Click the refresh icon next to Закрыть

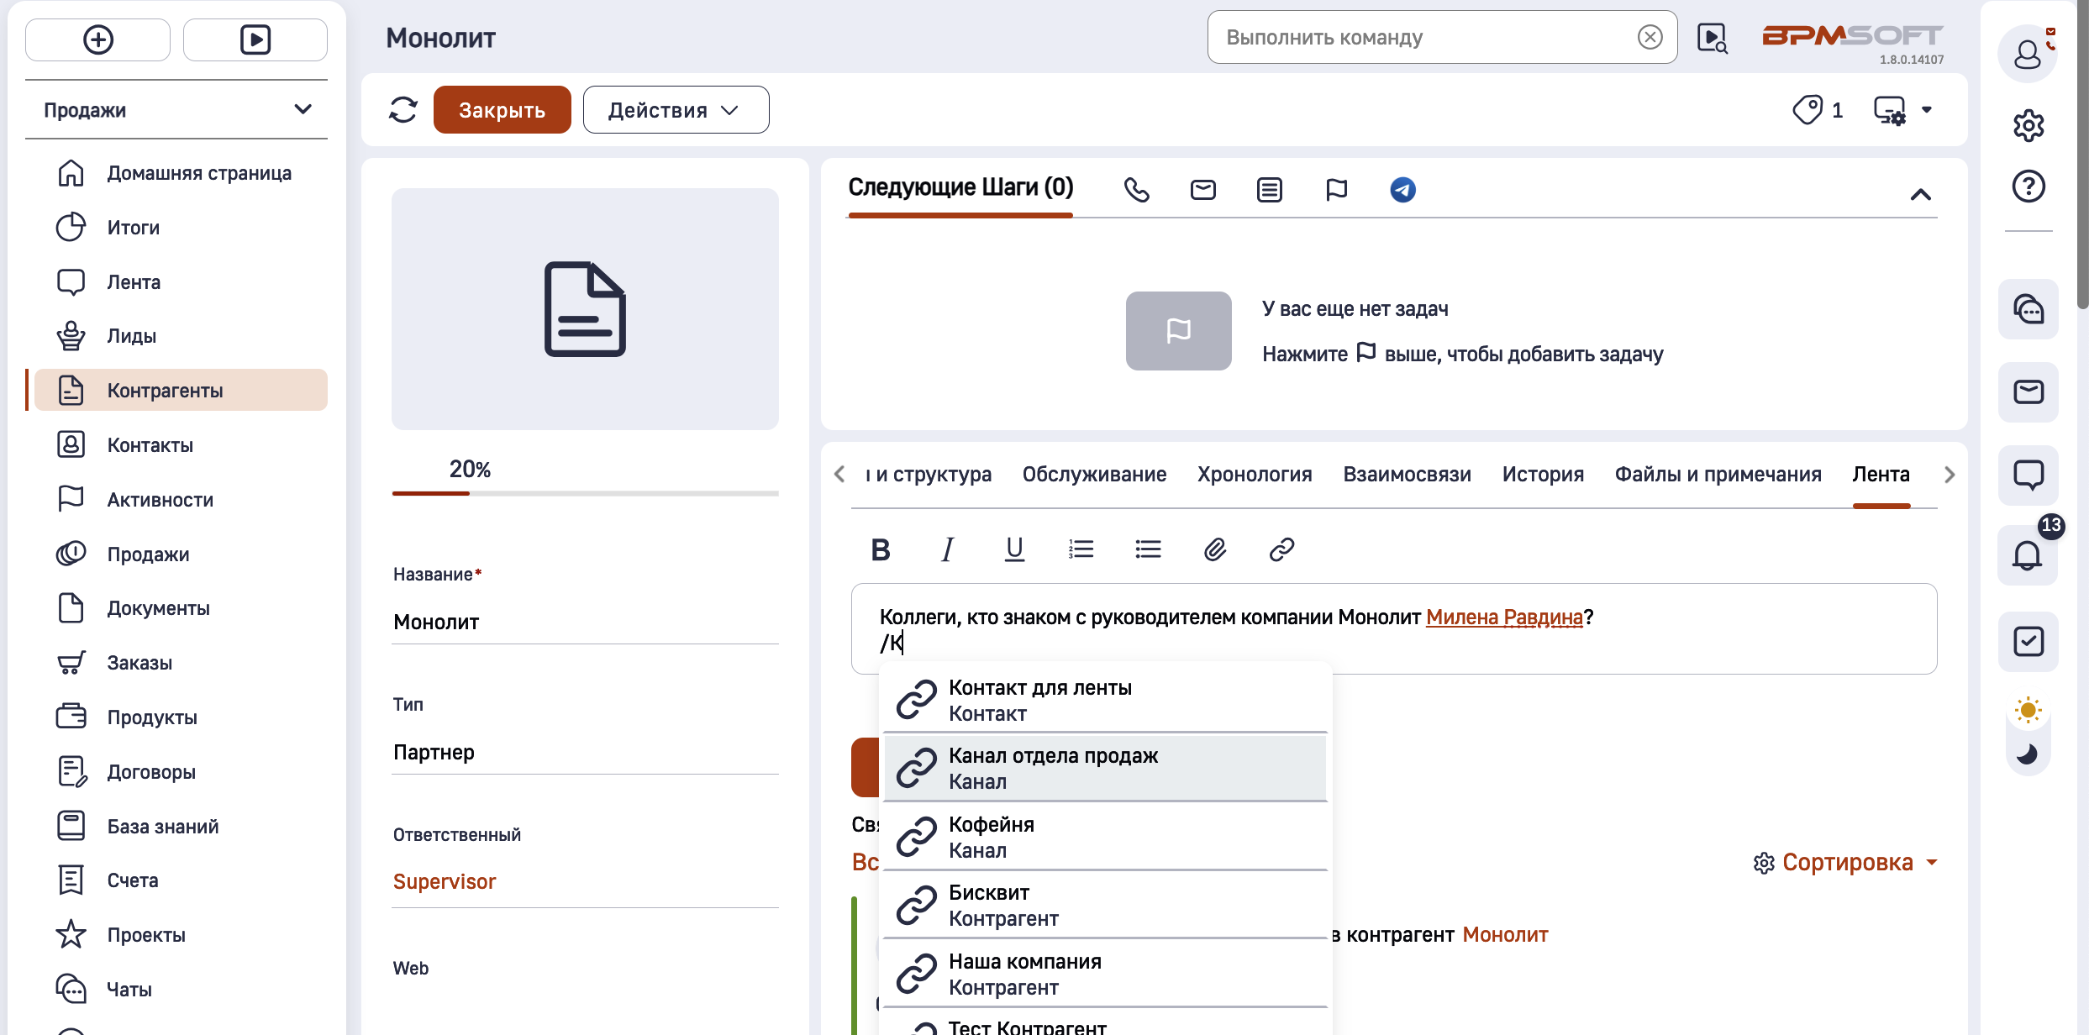[x=403, y=109]
